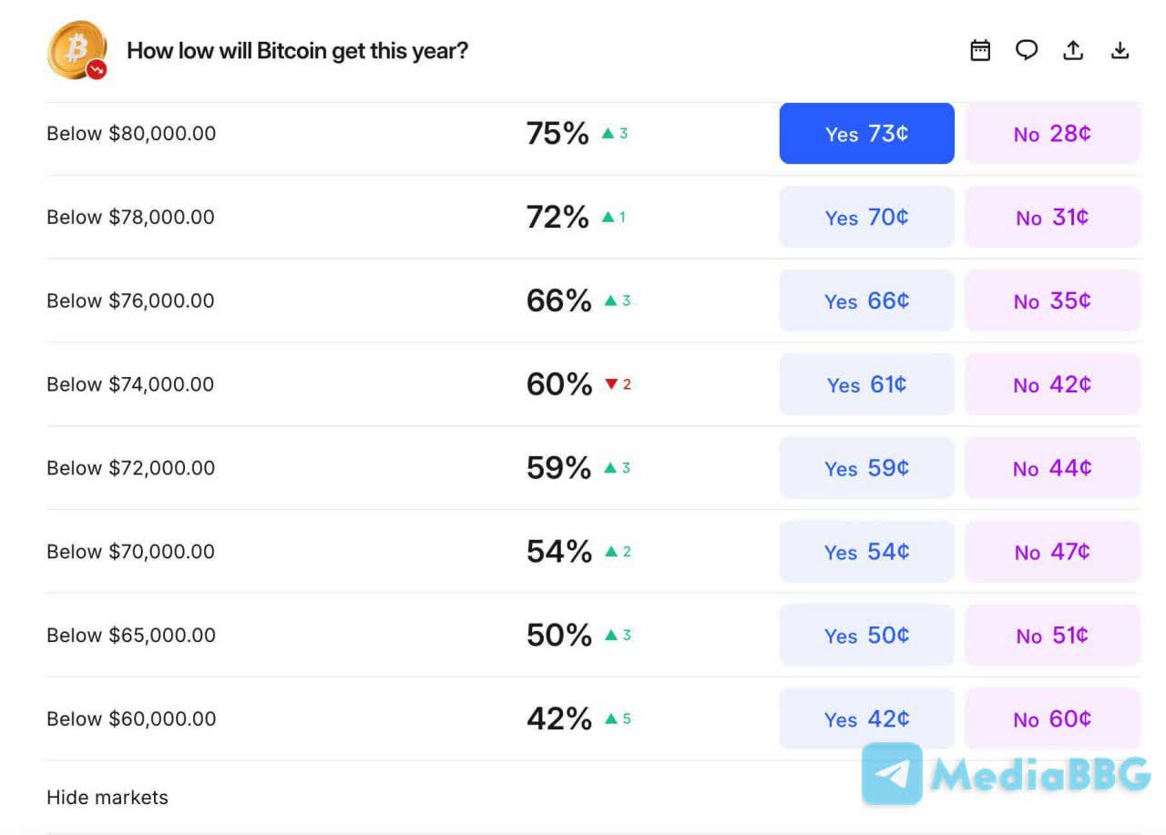Image resolution: width=1166 pixels, height=835 pixels.
Task: Click the 60% down-2 change indicator
Action: coord(618,385)
